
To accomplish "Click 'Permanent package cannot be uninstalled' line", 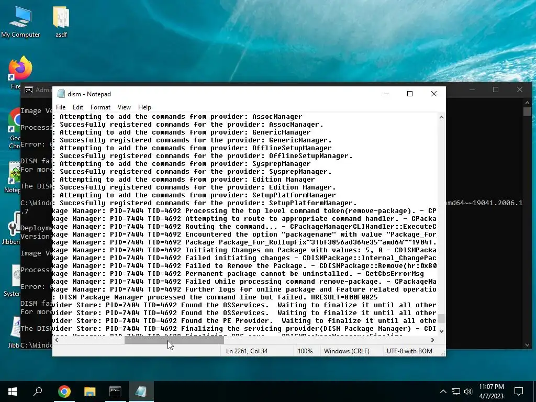I will tap(238, 273).
